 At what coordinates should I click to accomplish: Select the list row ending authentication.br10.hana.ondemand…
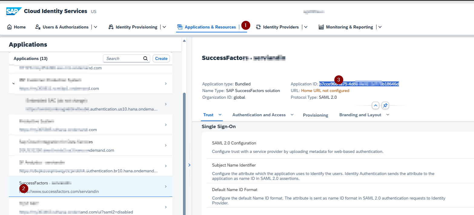point(91,166)
